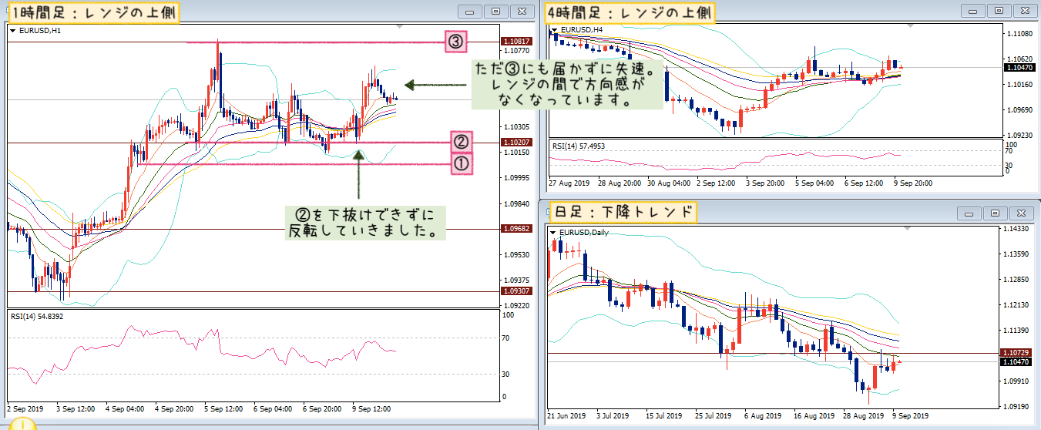Image resolution: width=1041 pixels, height=430 pixels.
Task: Minimize the EURUSD H1 chart window
Action: (470, 12)
